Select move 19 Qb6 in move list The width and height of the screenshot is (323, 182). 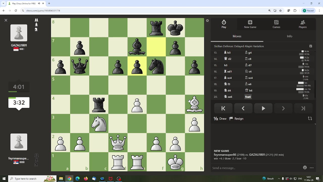[x=249, y=90]
